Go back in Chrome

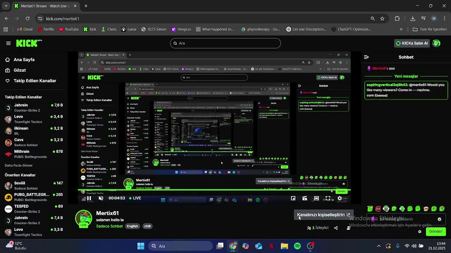7,19
